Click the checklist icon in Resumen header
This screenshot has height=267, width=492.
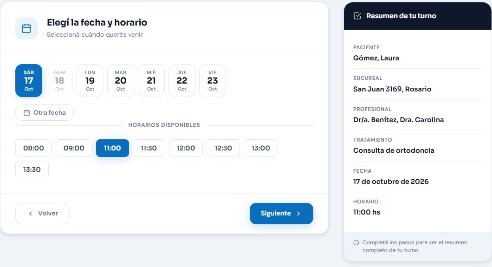(x=357, y=16)
